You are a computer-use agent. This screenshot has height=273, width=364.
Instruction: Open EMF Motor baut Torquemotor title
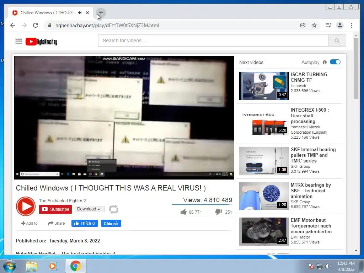(311, 226)
